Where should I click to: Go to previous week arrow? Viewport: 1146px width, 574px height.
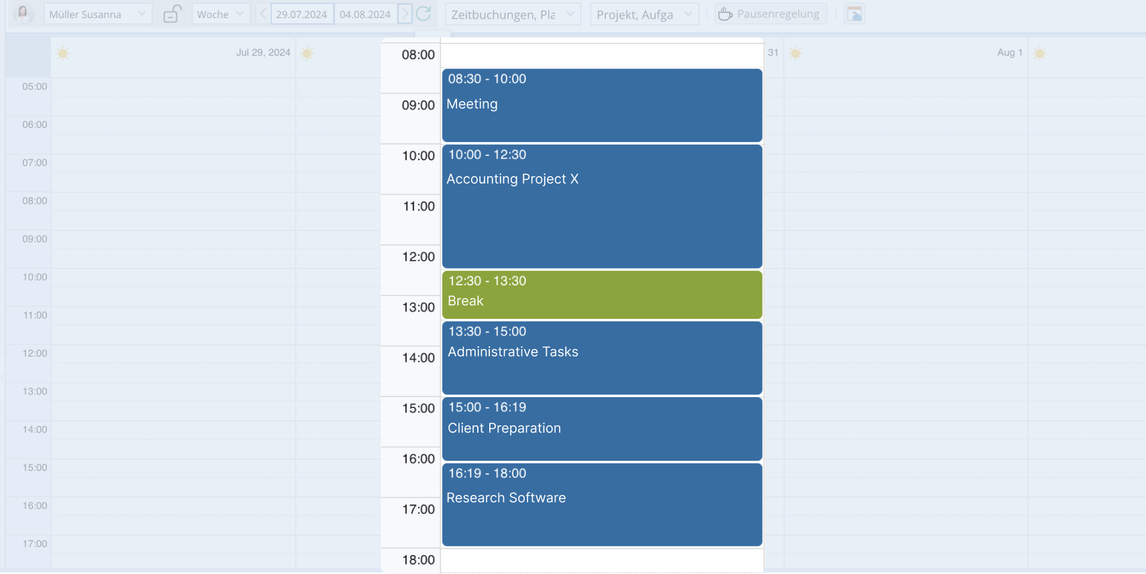click(x=263, y=14)
